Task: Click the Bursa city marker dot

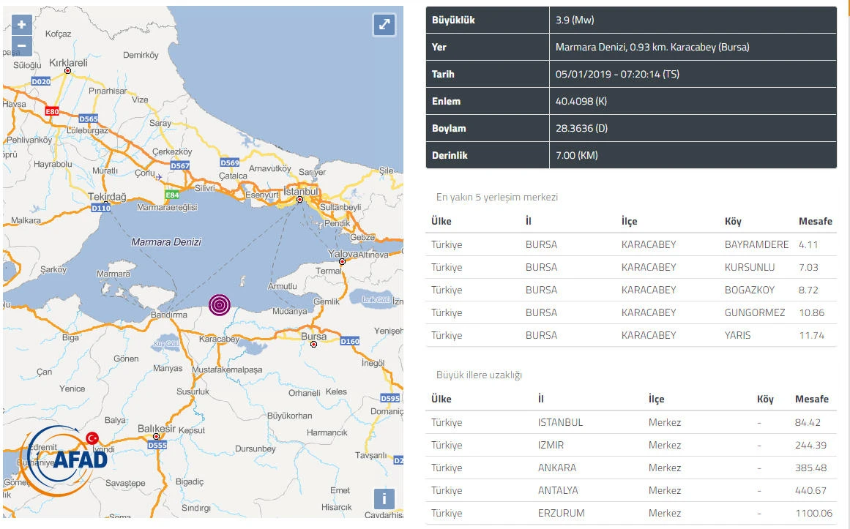Action: pyautogui.click(x=313, y=344)
